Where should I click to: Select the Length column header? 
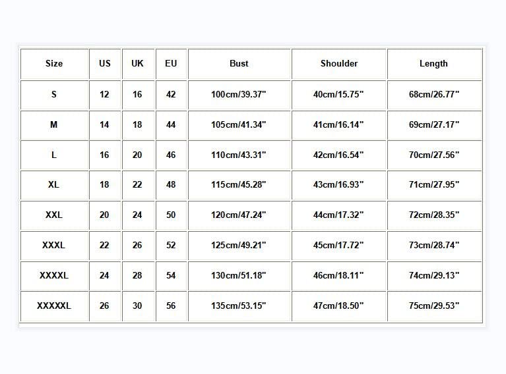point(433,64)
